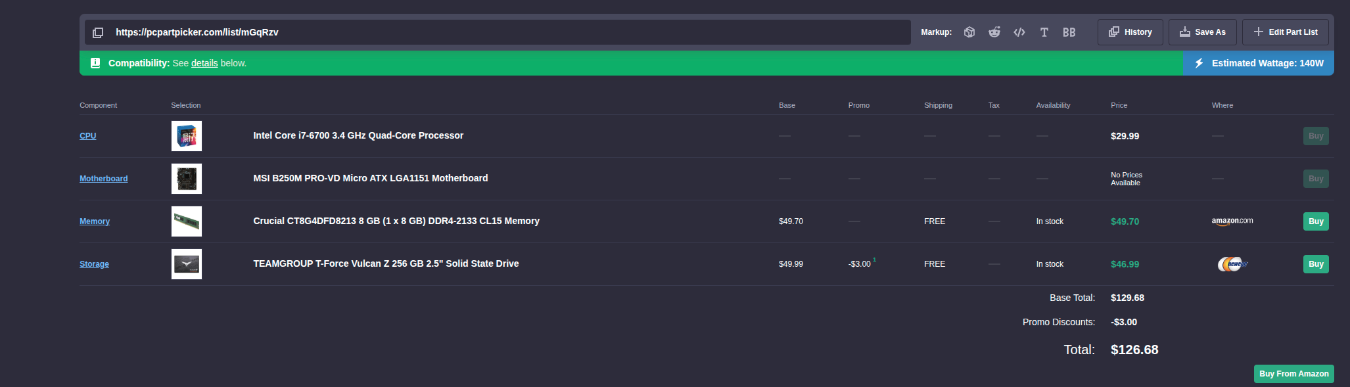Select the HTML code markup icon
Image resolution: width=1350 pixels, height=387 pixels.
(1019, 32)
